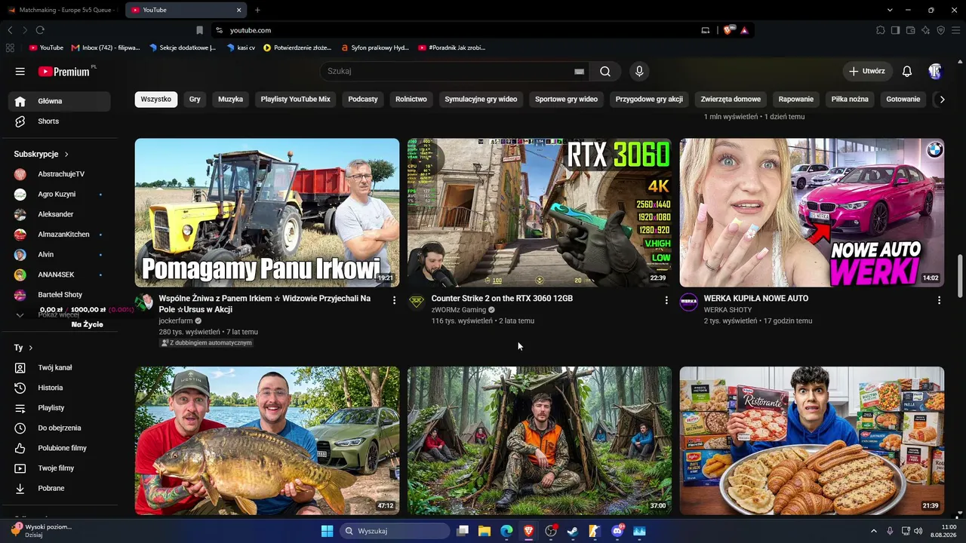
Task: Click the youtube.com address bar
Action: (x=453, y=30)
